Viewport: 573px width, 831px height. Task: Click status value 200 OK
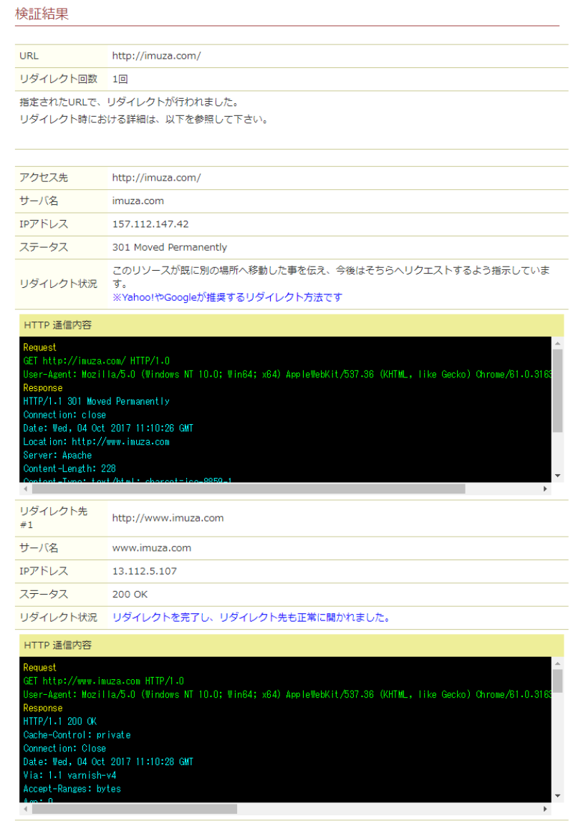[x=130, y=595]
